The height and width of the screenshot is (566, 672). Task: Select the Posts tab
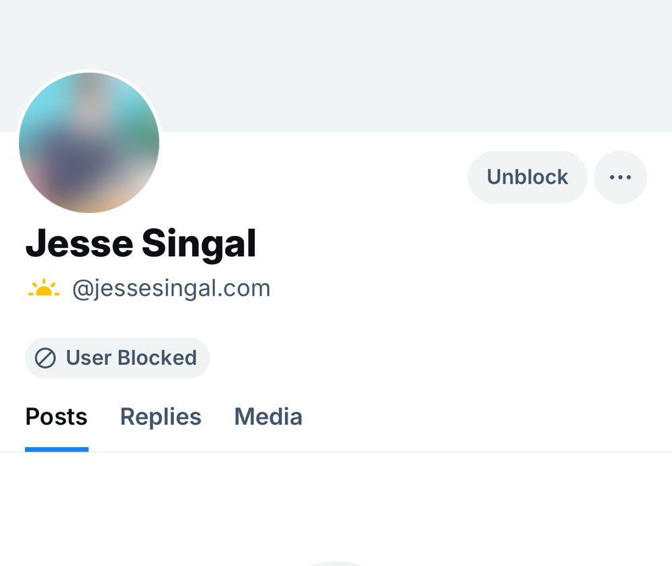56,417
